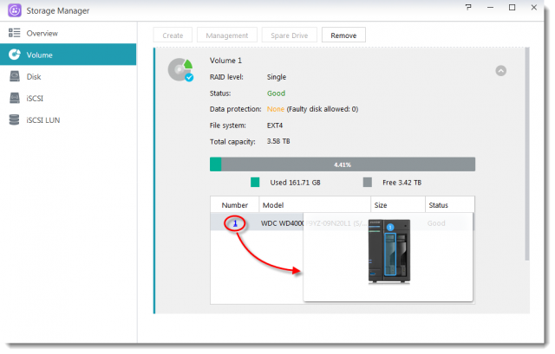The width and height of the screenshot is (555, 354).
Task: Click the iSCSI LUN database icon
Action: point(14,120)
